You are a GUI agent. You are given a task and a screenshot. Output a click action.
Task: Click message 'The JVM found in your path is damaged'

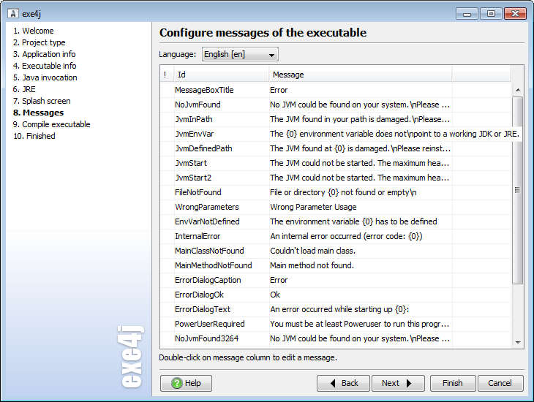tap(360, 119)
